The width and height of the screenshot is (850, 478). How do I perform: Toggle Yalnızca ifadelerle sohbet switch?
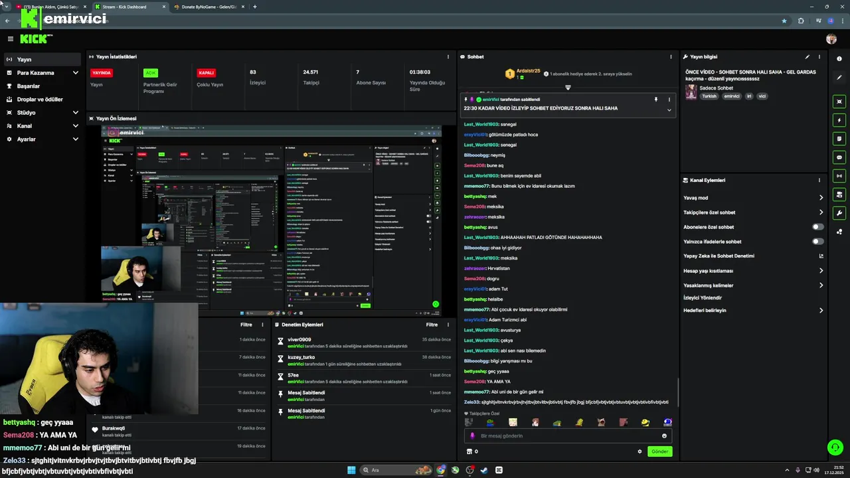pyautogui.click(x=818, y=242)
